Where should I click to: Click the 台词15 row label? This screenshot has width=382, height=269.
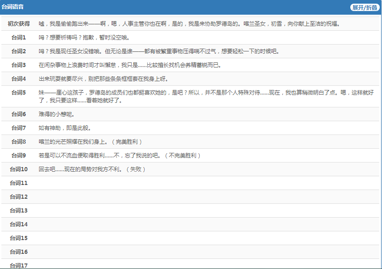tap(19, 238)
